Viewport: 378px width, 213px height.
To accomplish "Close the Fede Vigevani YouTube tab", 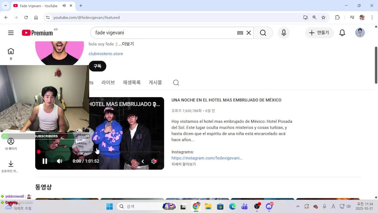I will pos(71,6).
